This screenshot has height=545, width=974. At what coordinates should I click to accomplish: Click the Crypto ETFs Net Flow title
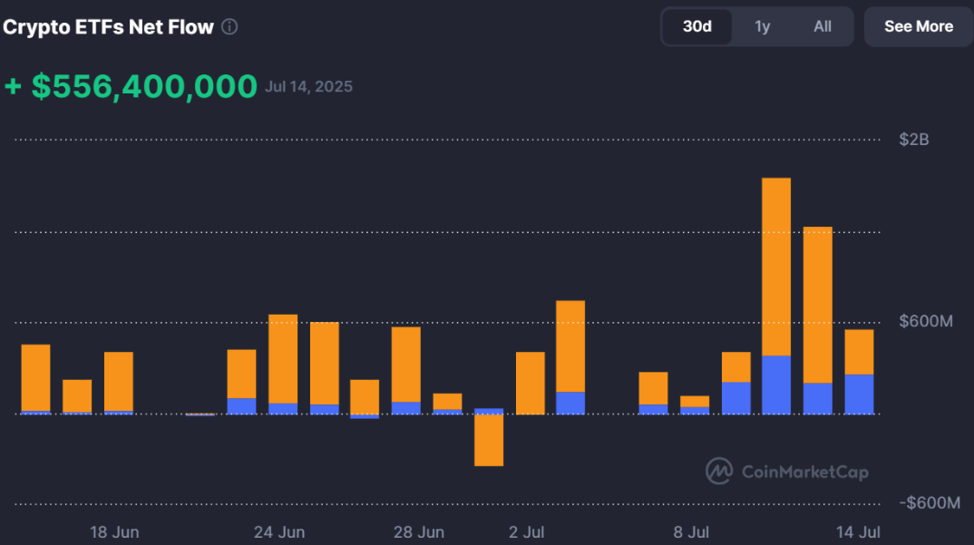pyautogui.click(x=109, y=27)
